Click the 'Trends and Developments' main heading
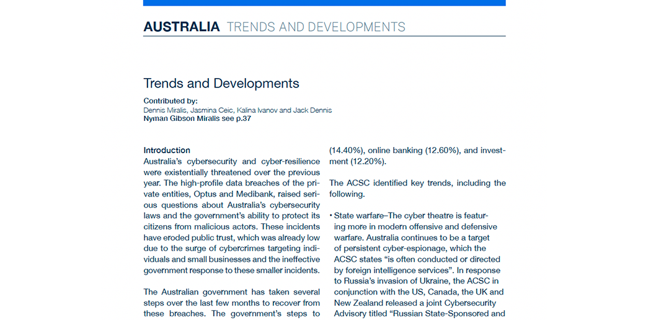648x320 pixels. 221,83
